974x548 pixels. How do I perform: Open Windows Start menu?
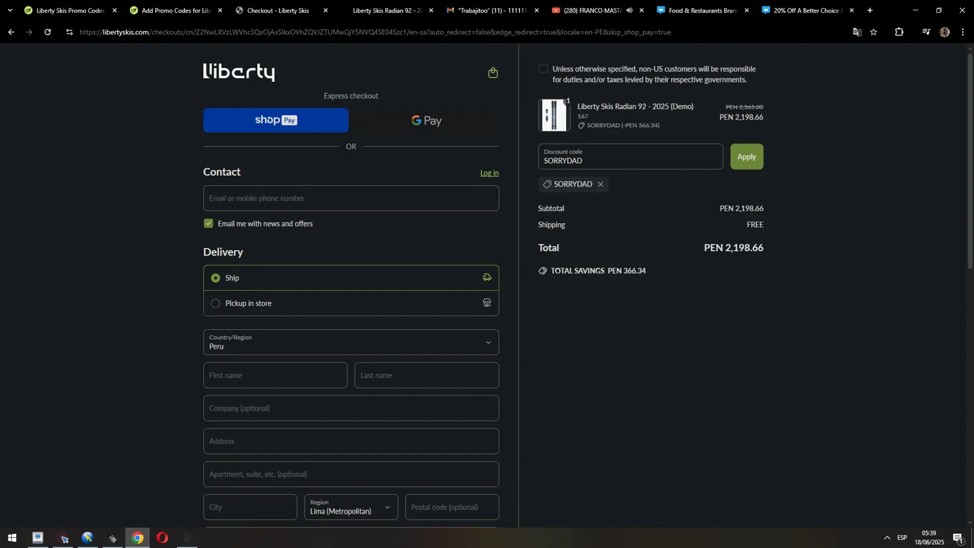[x=12, y=538]
